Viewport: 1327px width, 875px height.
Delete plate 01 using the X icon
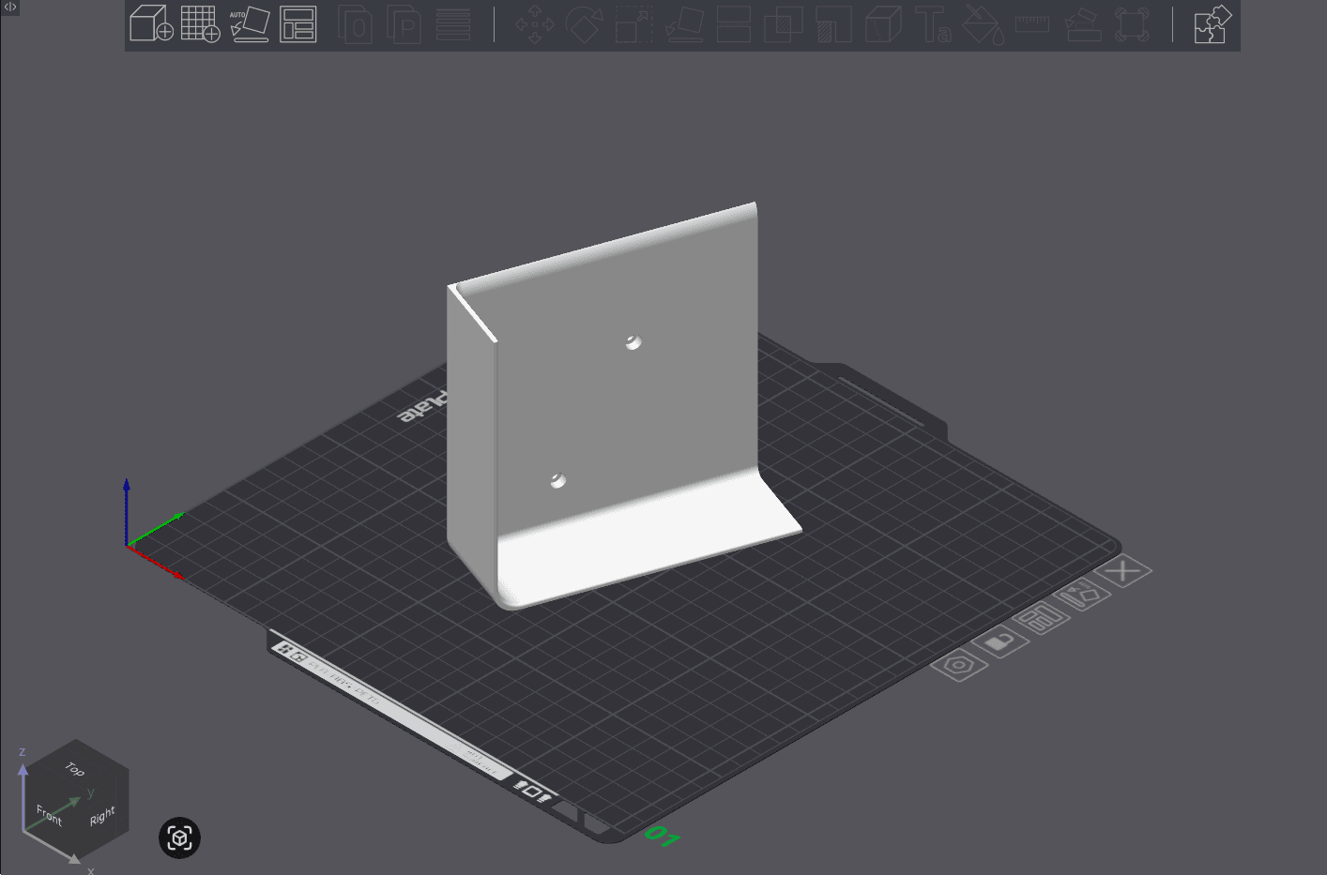(1122, 571)
